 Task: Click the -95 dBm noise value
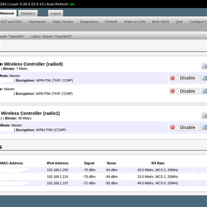click(x=111, y=183)
